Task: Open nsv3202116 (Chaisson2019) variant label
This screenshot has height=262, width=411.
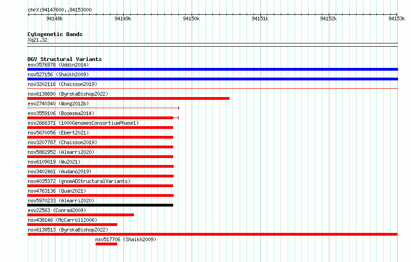Action: coord(62,84)
